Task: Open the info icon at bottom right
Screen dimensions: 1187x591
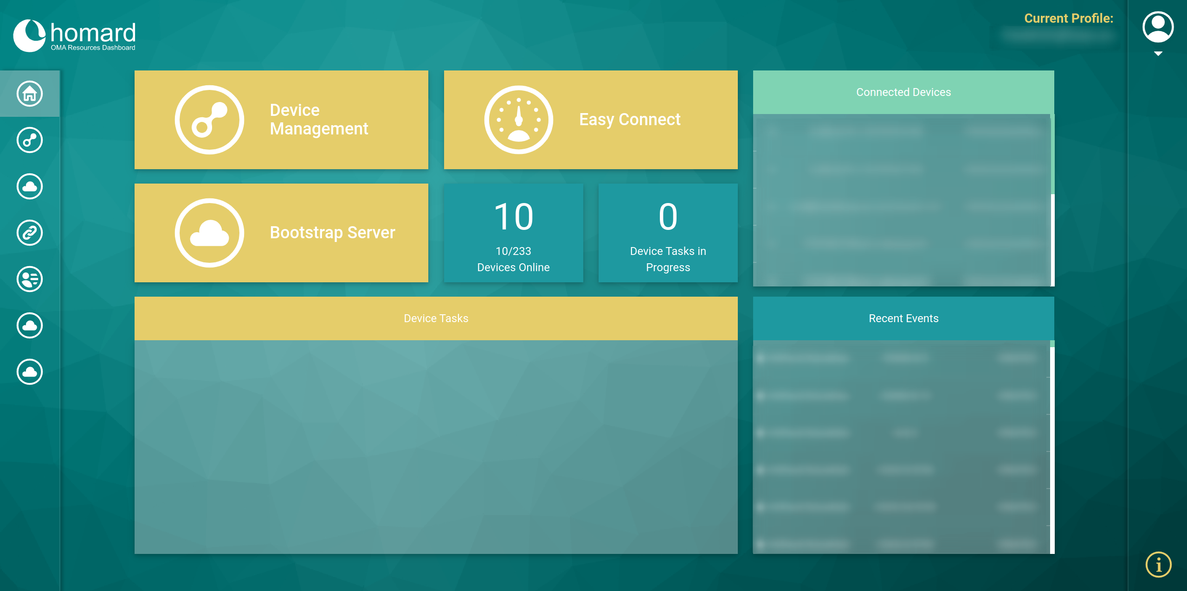Action: pyautogui.click(x=1158, y=565)
